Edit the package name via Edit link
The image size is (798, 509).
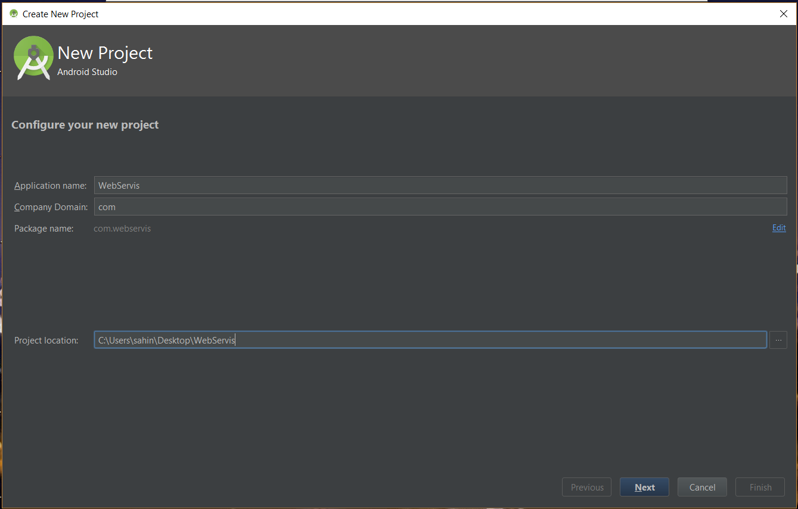click(779, 228)
